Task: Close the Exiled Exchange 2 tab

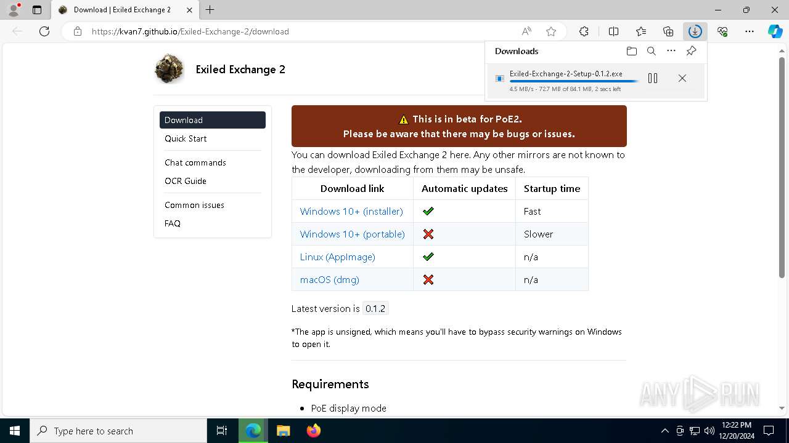Action: 189,10
